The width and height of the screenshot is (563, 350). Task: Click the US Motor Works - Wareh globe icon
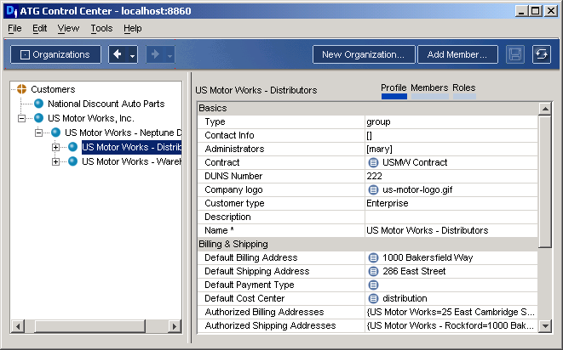[73, 161]
